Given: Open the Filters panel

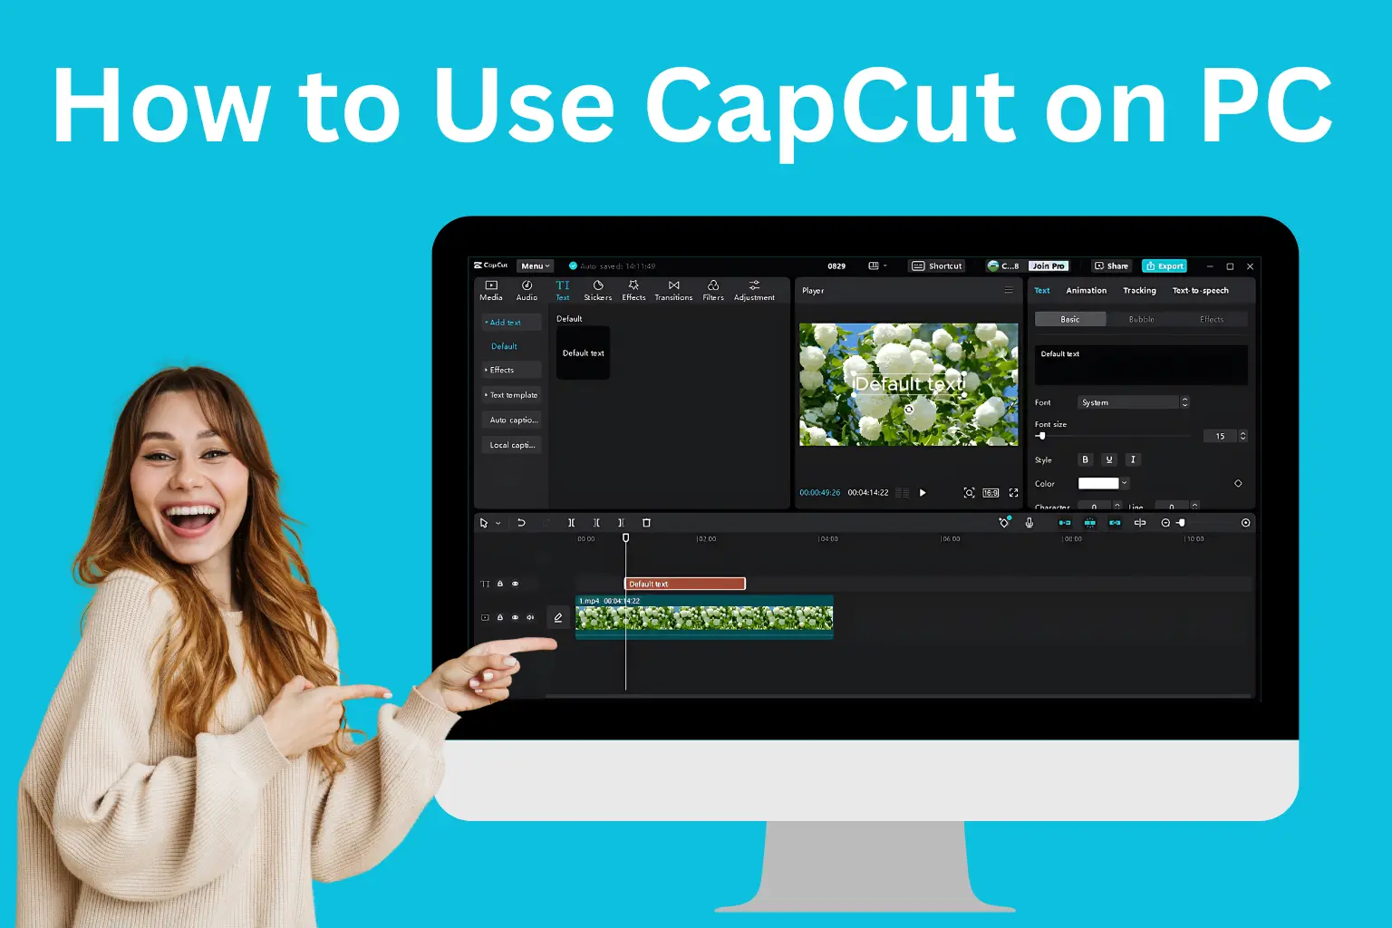Looking at the screenshot, I should point(713,291).
